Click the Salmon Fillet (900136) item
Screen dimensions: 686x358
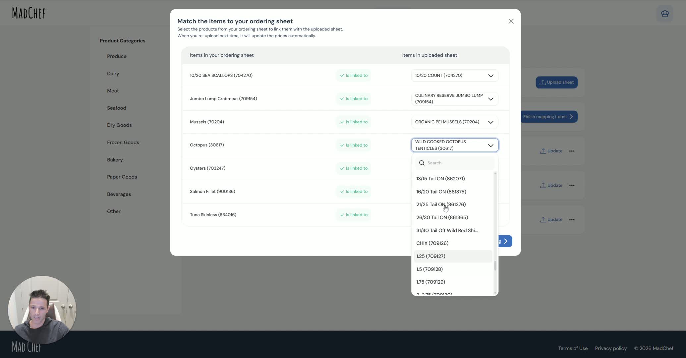click(x=212, y=192)
